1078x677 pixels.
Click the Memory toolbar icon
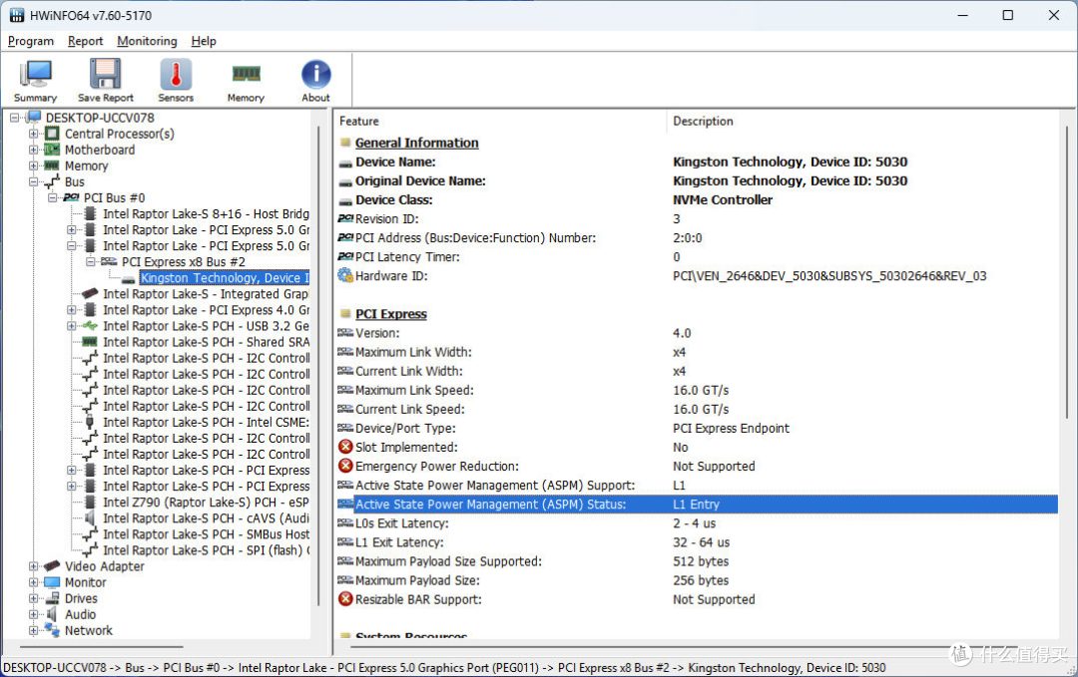click(x=247, y=74)
